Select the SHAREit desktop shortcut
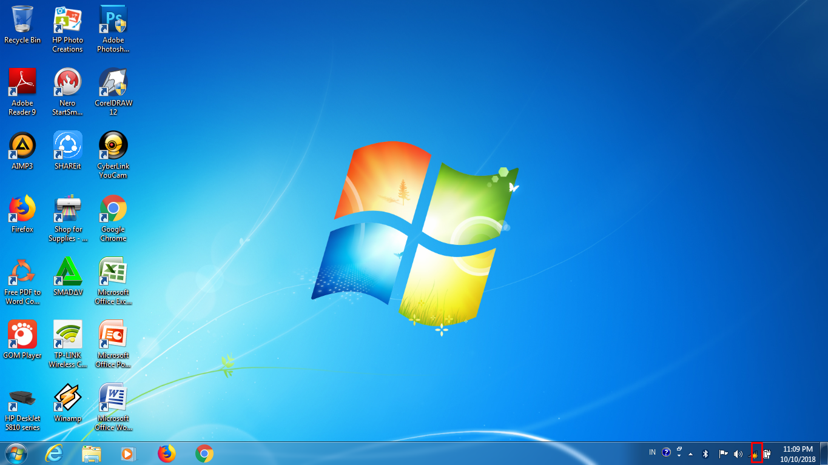This screenshot has width=828, height=465. tap(67, 151)
